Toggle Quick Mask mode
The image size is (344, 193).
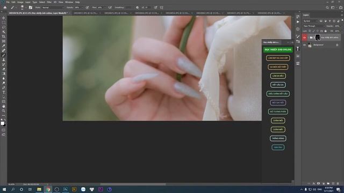click(4, 130)
